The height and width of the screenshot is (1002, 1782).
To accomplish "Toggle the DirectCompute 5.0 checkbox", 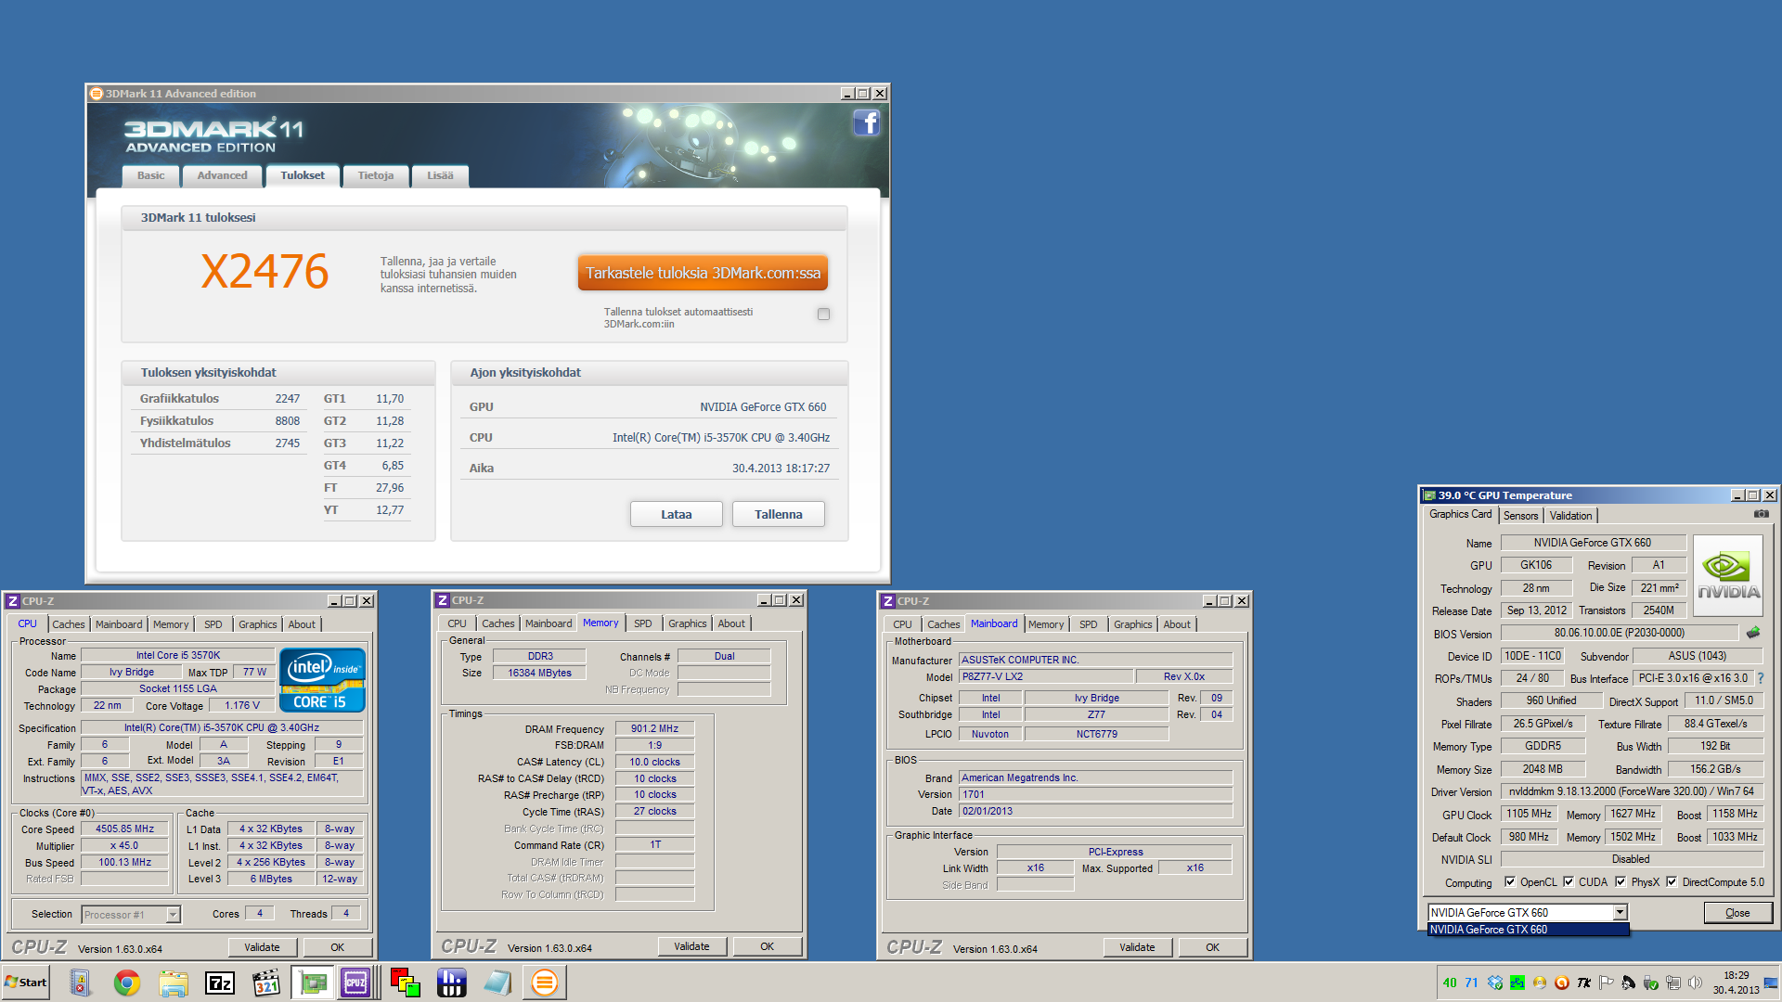I will tap(1672, 882).
